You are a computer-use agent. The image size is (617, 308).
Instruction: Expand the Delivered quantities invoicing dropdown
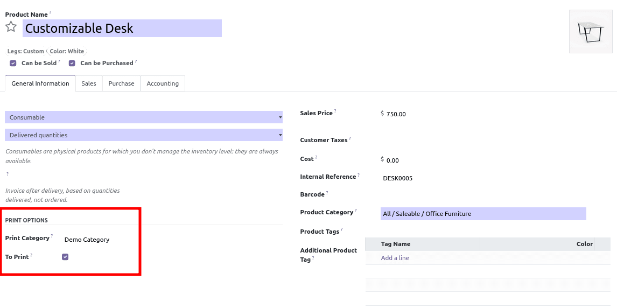click(143, 135)
